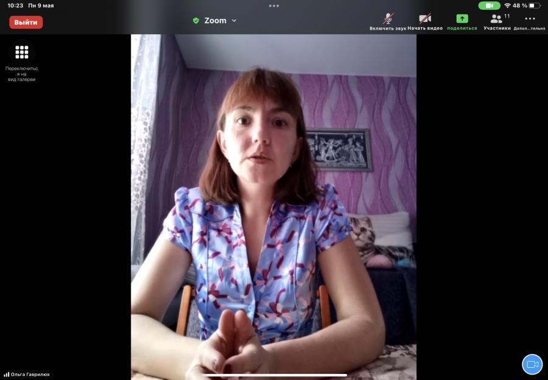Click the Zoom meeting title text
Viewport: 548px width, 380px height.
[215, 21]
